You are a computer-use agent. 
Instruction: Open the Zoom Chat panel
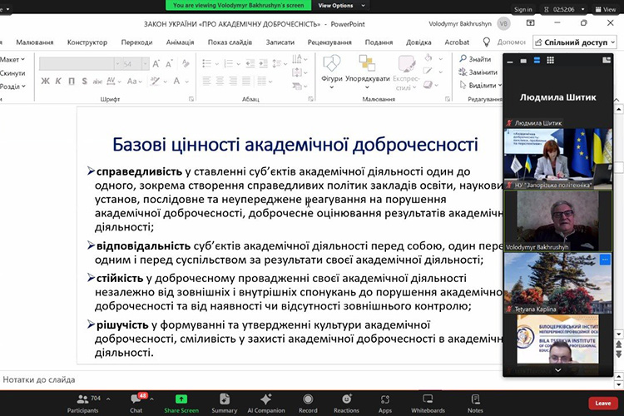pyautogui.click(x=136, y=400)
